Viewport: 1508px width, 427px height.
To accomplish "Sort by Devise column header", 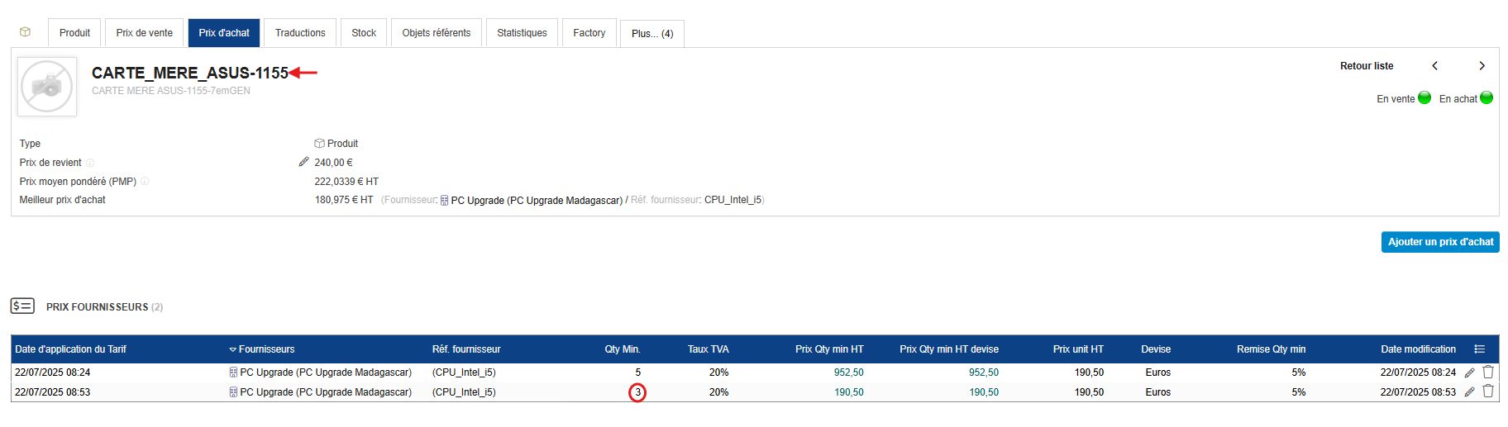I will [1156, 349].
